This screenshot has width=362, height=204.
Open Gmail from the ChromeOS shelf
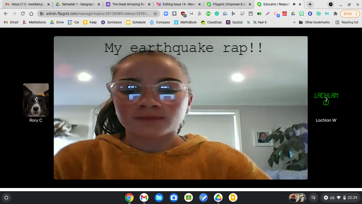coord(144,198)
